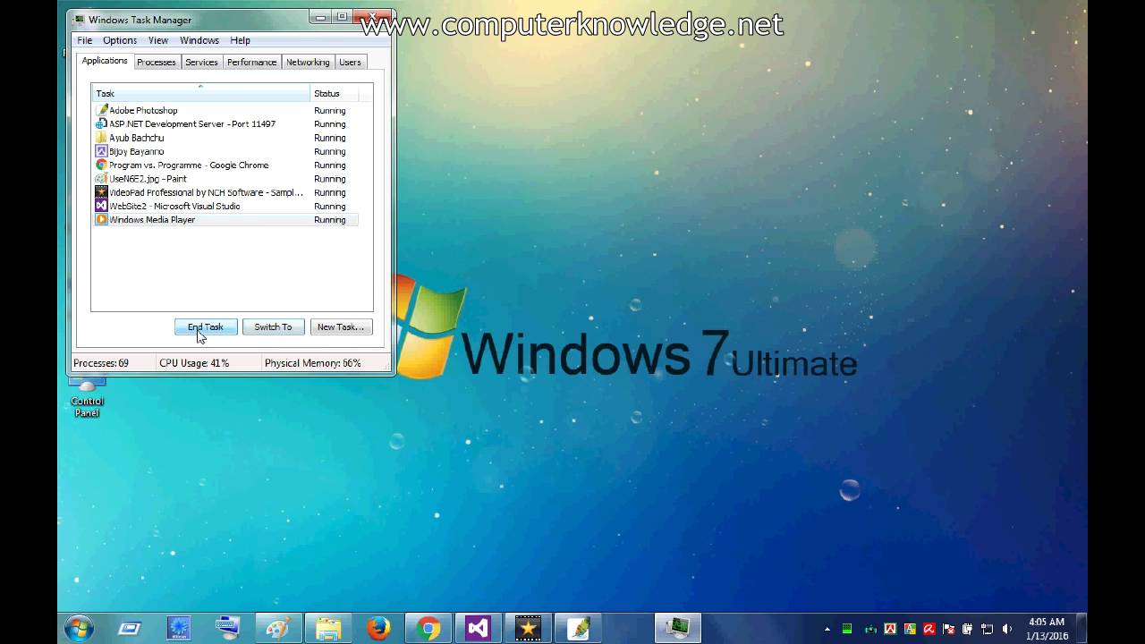Switch to the Services tab
This screenshot has height=644, width=1145.
pyautogui.click(x=201, y=63)
